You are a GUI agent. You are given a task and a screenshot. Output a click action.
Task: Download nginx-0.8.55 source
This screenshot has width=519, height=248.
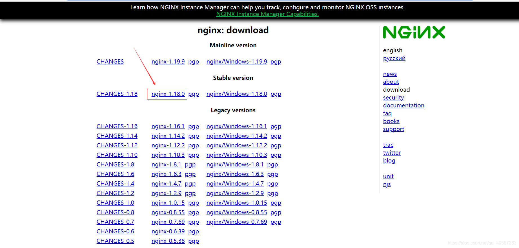[168, 212]
